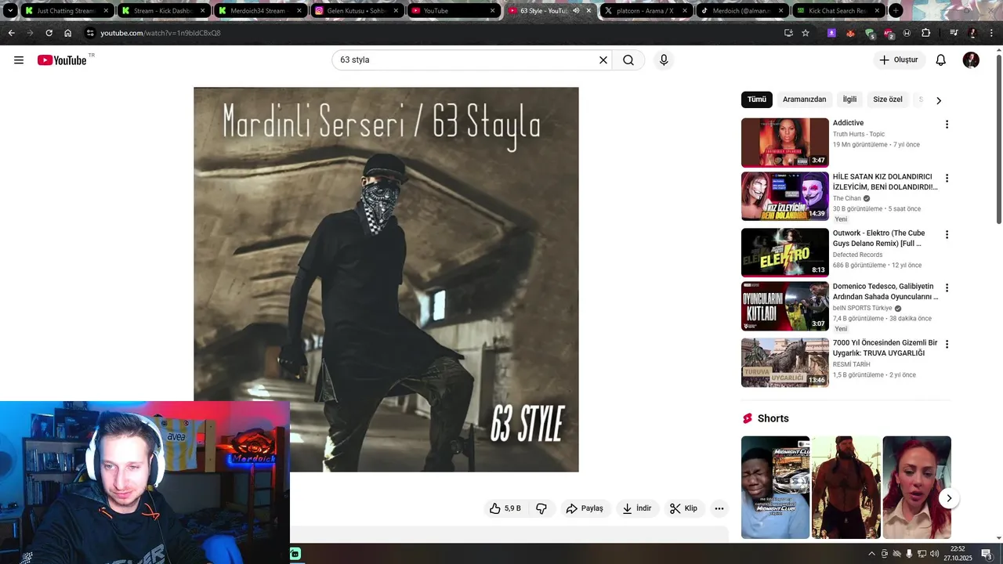1003x564 pixels.
Task: Open Windows notification center
Action: coord(987,554)
